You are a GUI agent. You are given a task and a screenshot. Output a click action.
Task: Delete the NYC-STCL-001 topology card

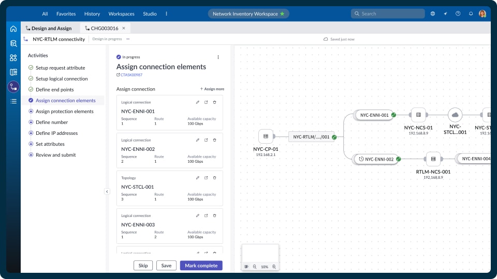(x=214, y=178)
